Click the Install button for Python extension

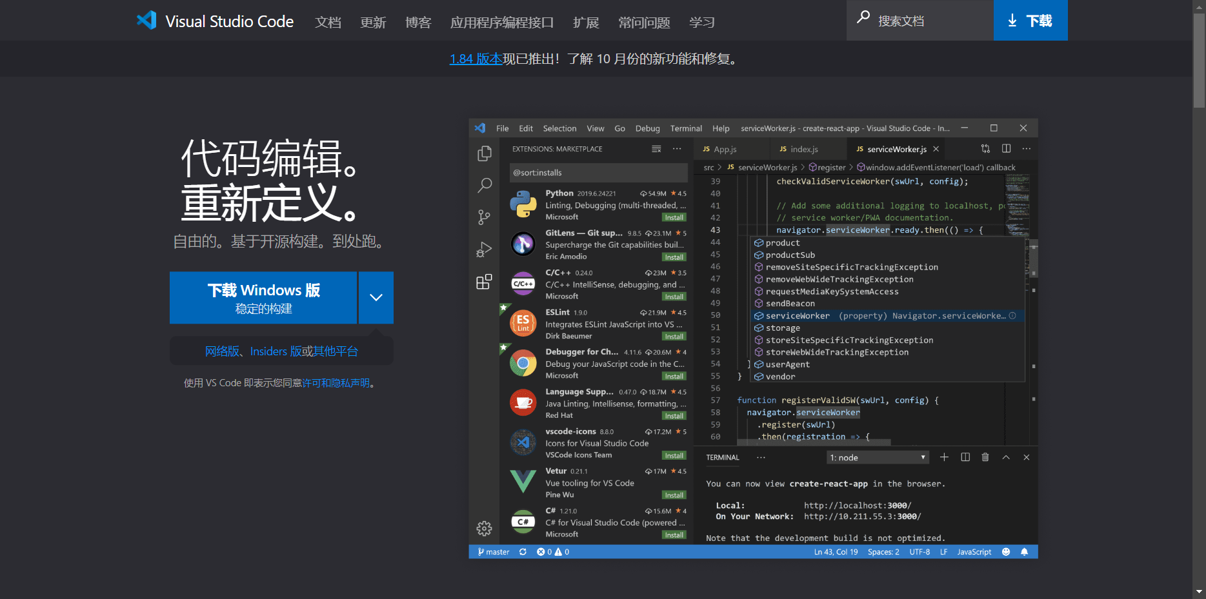[674, 217]
